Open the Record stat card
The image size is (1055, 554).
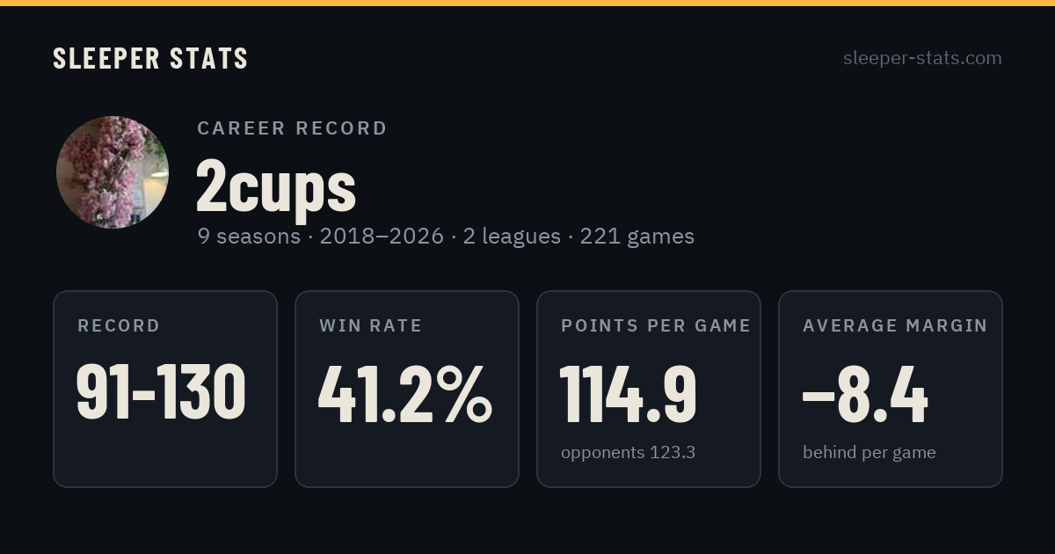point(165,389)
